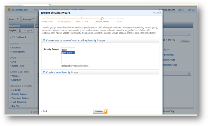208x126 pixels.
Task: Switch to the Amazon EC2 tab
Action: point(29,19)
